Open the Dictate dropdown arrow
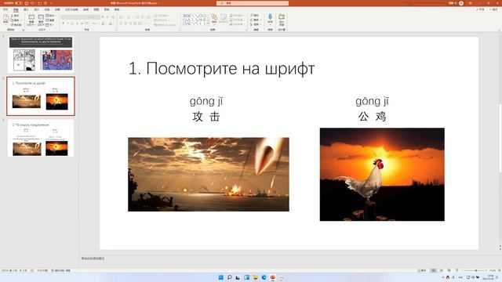The width and height of the screenshot is (502, 282). click(x=270, y=24)
